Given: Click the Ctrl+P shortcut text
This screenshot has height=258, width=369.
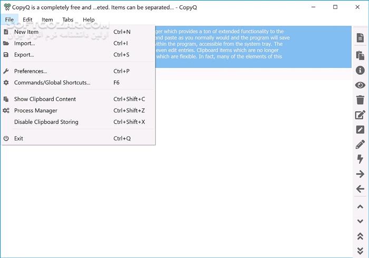Looking at the screenshot, I should tap(121, 71).
